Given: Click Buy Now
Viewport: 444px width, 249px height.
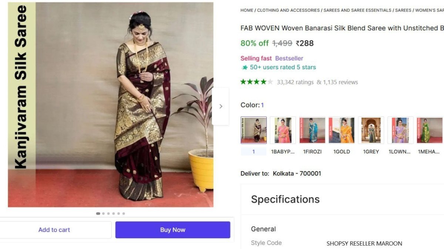Looking at the screenshot, I should click(172, 229).
